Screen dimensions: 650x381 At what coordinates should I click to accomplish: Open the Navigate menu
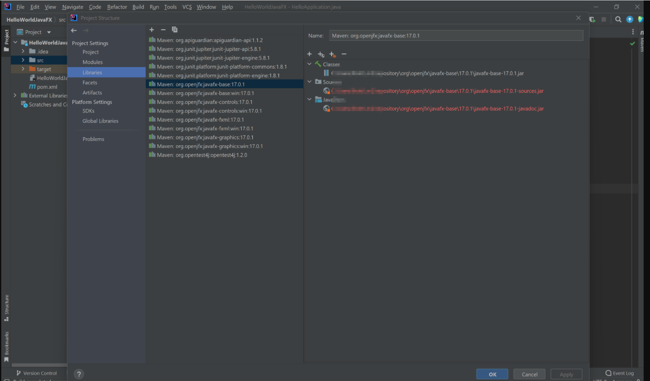click(73, 7)
